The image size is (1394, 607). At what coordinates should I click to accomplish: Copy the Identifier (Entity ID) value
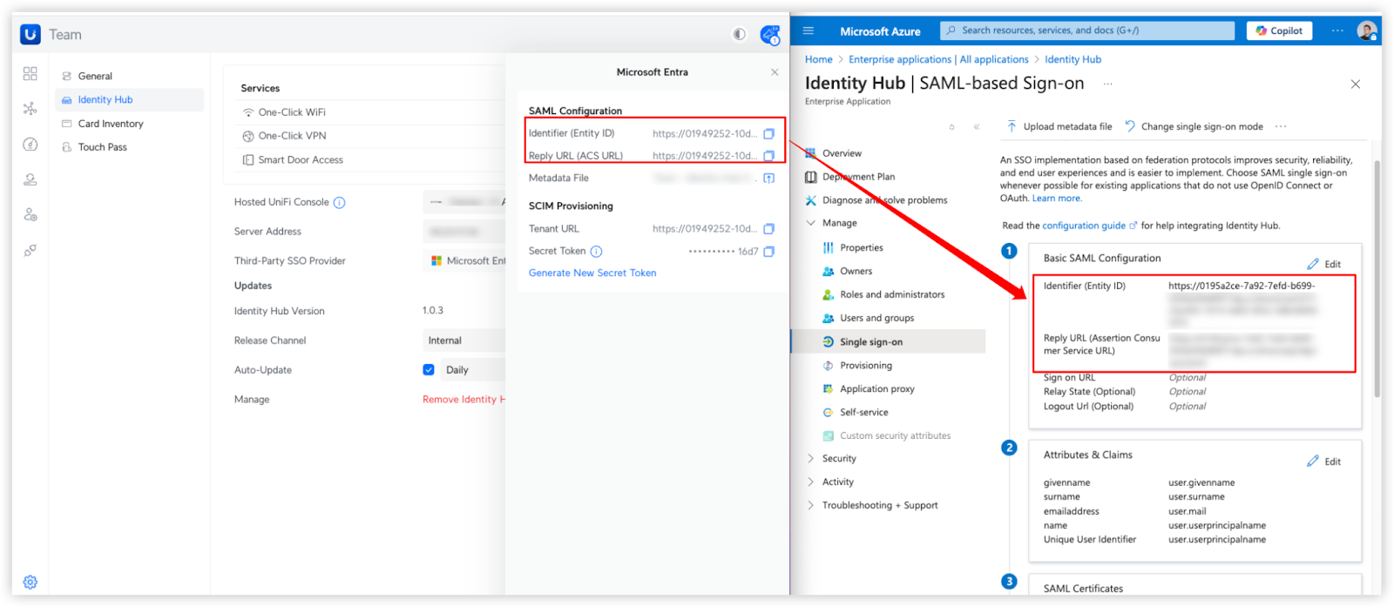click(768, 133)
